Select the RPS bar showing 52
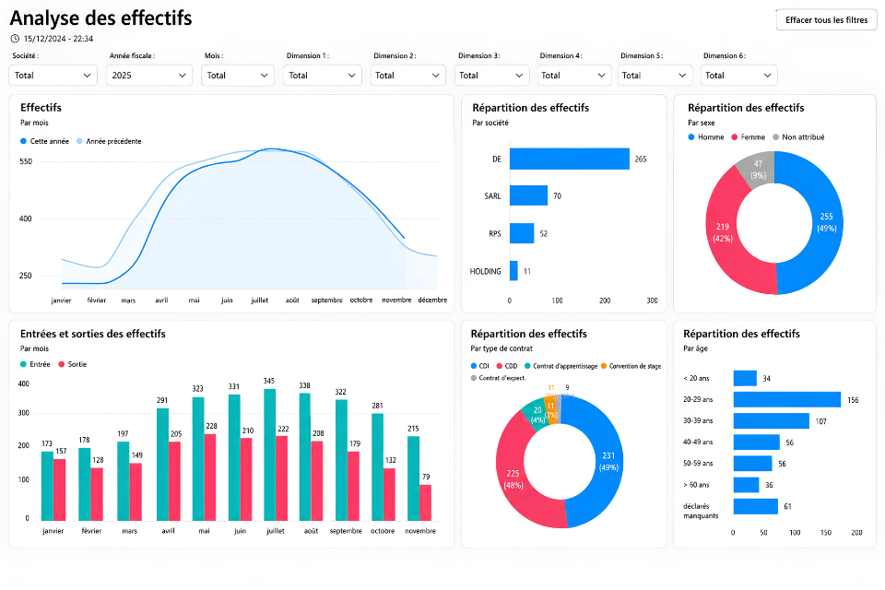The image size is (885, 590). point(522,233)
